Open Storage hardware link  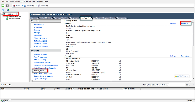[x=37, y=33]
